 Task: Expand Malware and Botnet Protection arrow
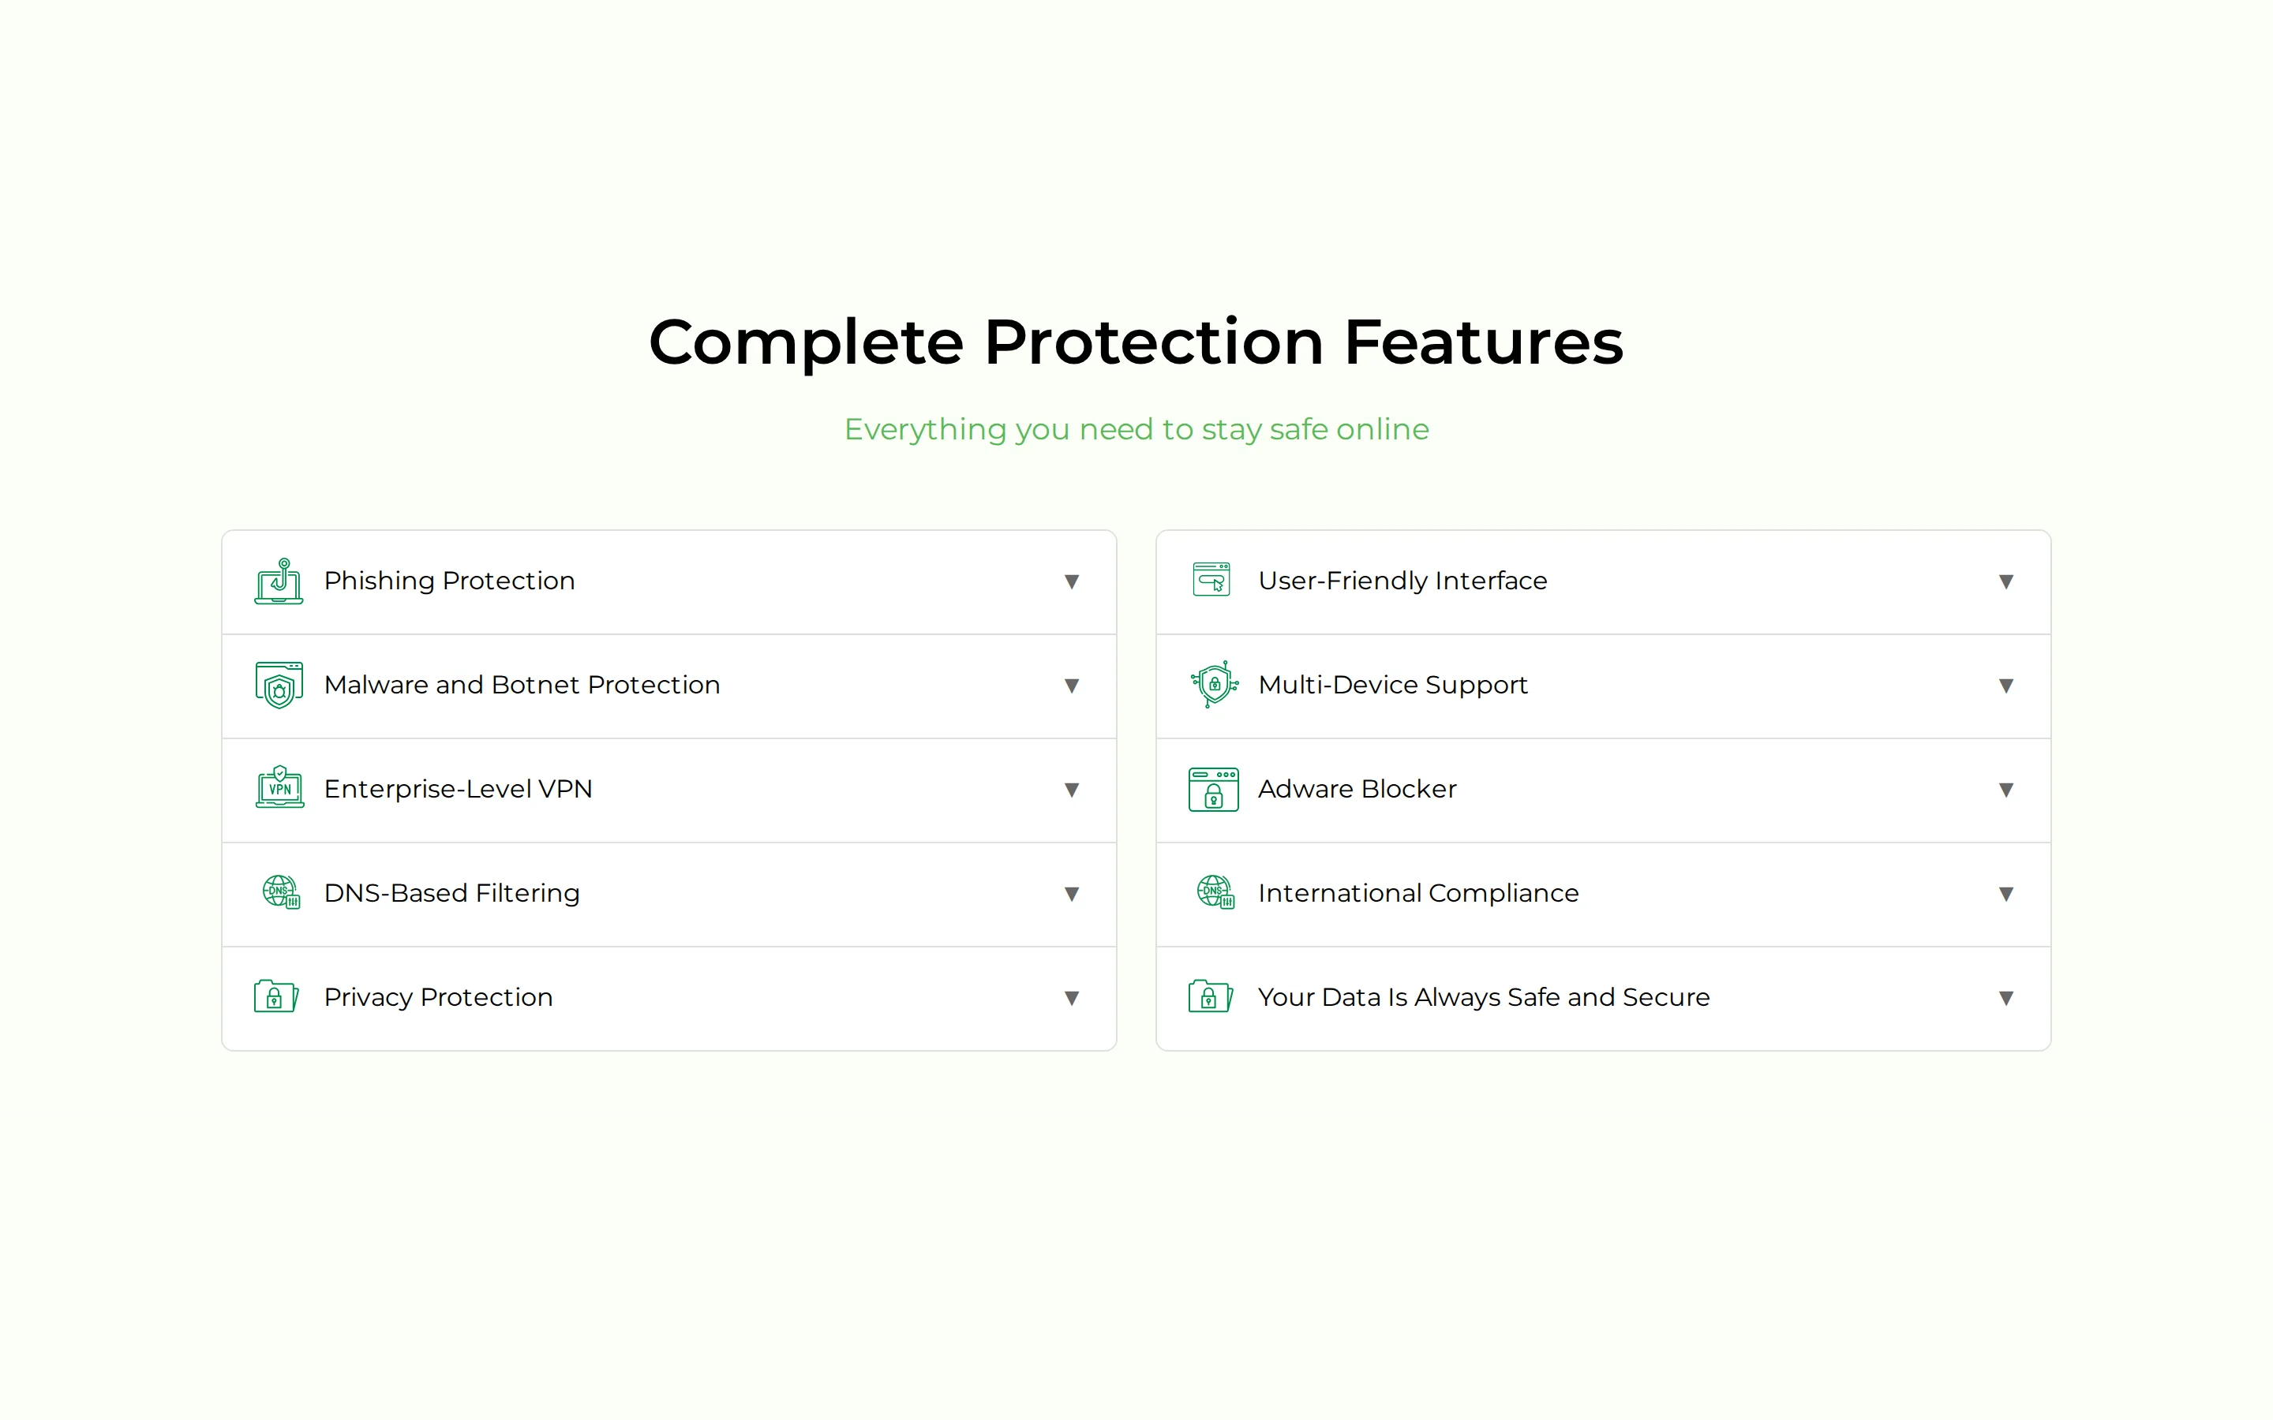pos(1072,686)
